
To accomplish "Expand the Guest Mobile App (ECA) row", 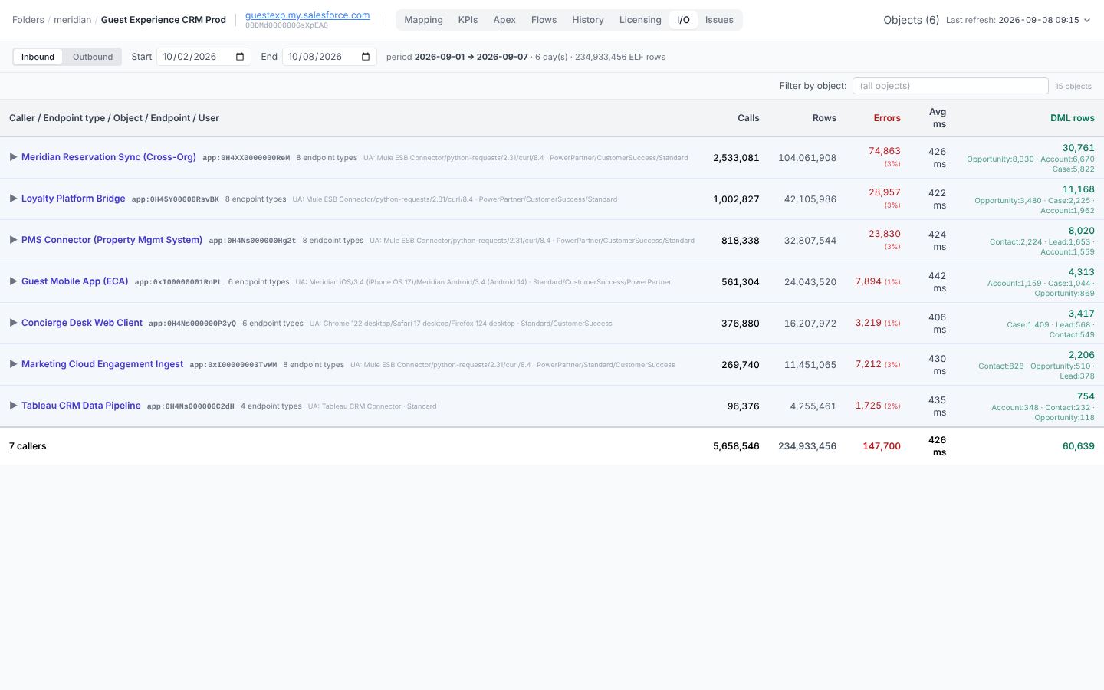I will click(13, 281).
